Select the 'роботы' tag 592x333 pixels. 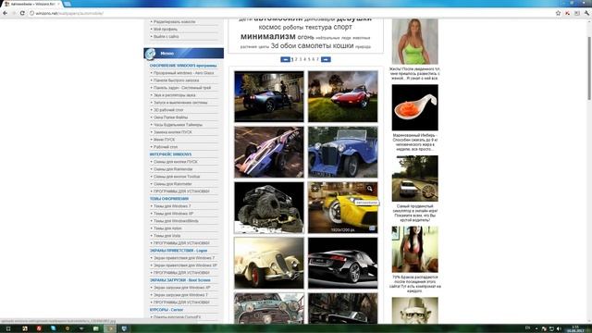pyautogui.click(x=293, y=27)
